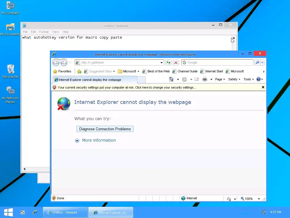This screenshot has width=290, height=218.
Task: Click Show Desktop taskbar icon
Action: [x=23, y=212]
